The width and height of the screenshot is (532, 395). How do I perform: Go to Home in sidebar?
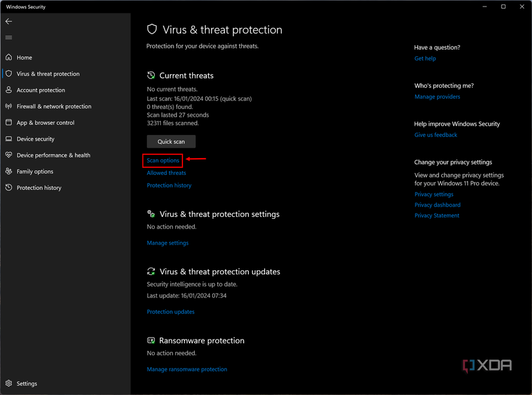pos(25,57)
